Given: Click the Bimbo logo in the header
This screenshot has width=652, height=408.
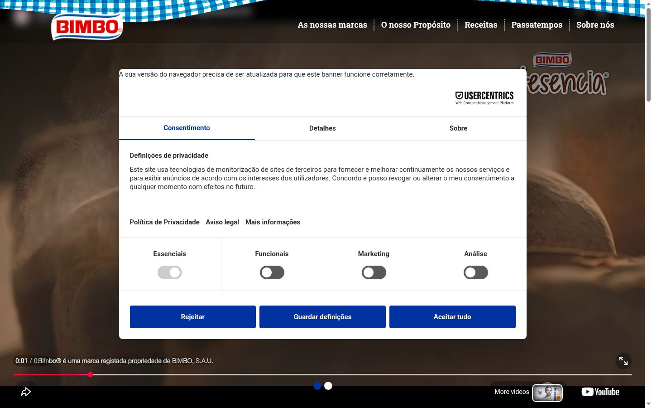Looking at the screenshot, I should (x=87, y=26).
